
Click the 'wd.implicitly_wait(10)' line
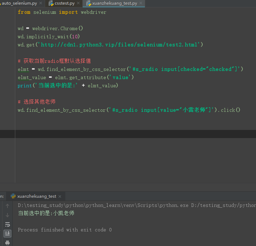49,37
